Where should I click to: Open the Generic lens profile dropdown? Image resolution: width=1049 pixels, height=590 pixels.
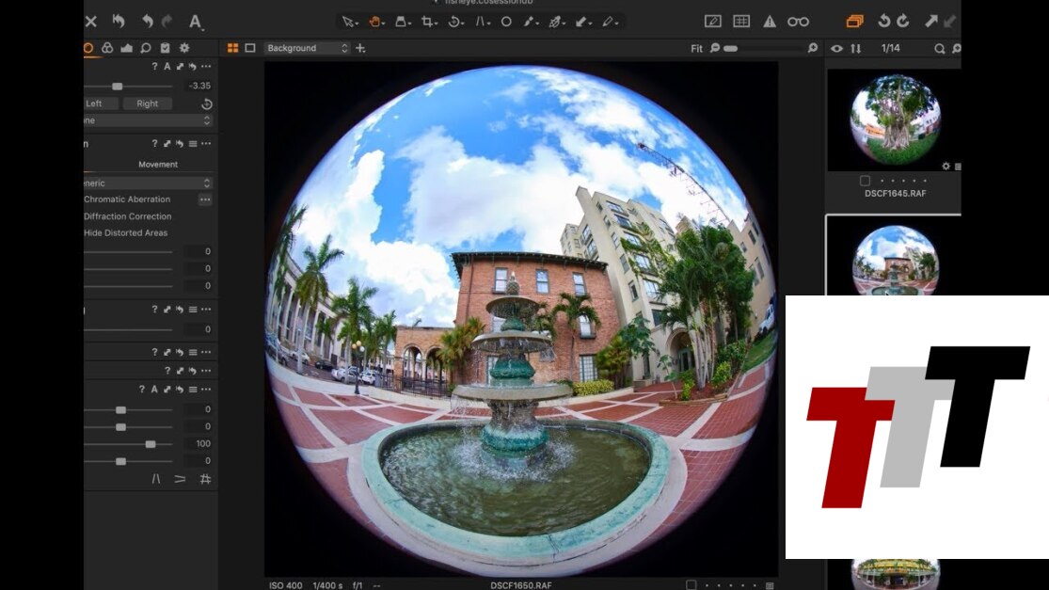148,183
